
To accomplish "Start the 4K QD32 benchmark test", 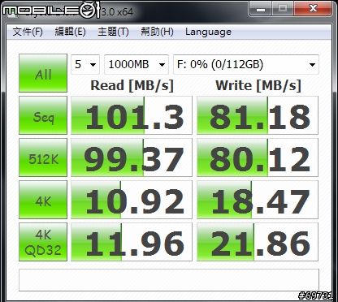I will [43, 242].
